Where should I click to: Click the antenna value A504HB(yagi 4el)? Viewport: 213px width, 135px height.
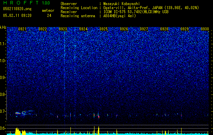(x=120, y=16)
